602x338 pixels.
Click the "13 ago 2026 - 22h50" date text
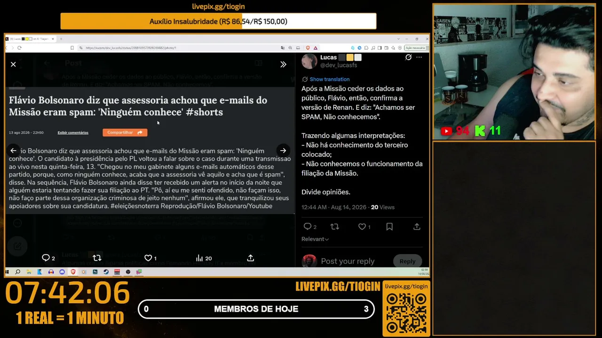coord(26,133)
